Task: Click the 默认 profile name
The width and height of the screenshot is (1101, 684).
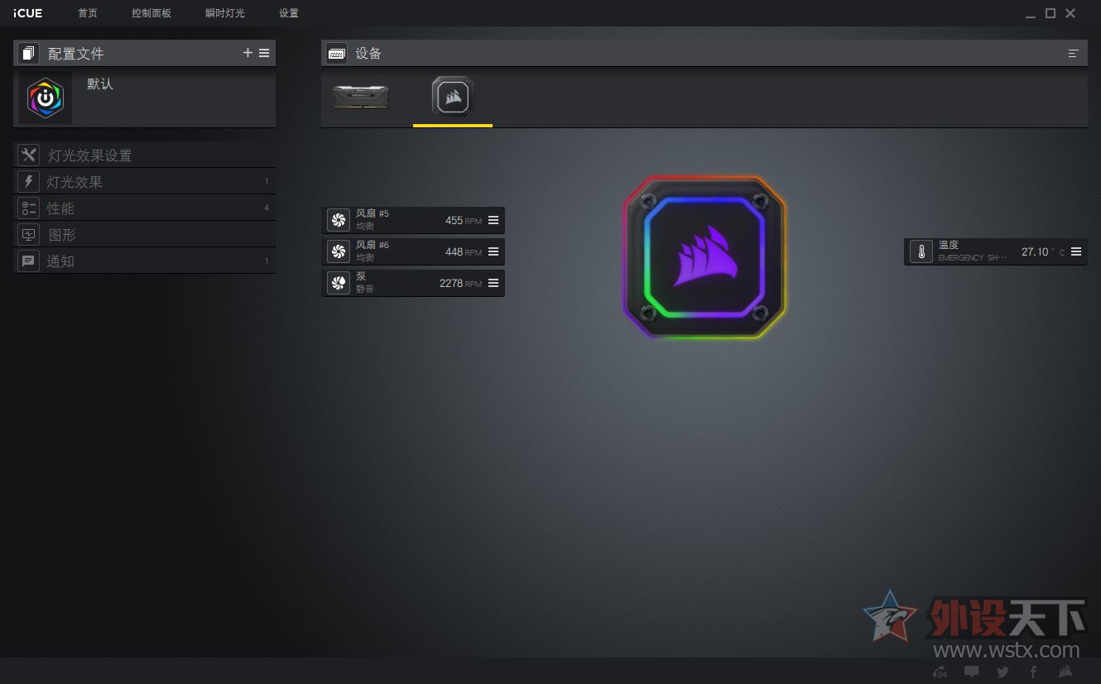Action: 100,84
